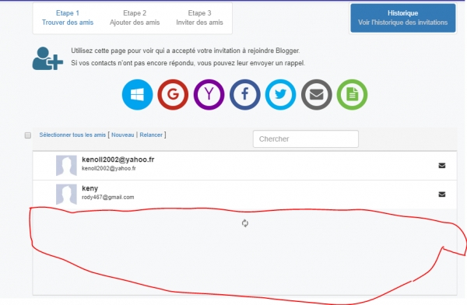
Task: Select the bold kenoll2002@yahoo.fr contact name
Action: (118, 160)
